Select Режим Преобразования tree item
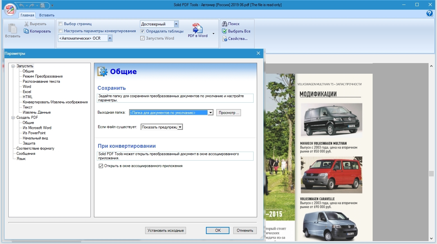Screen dimensions: 437x244 [43, 76]
